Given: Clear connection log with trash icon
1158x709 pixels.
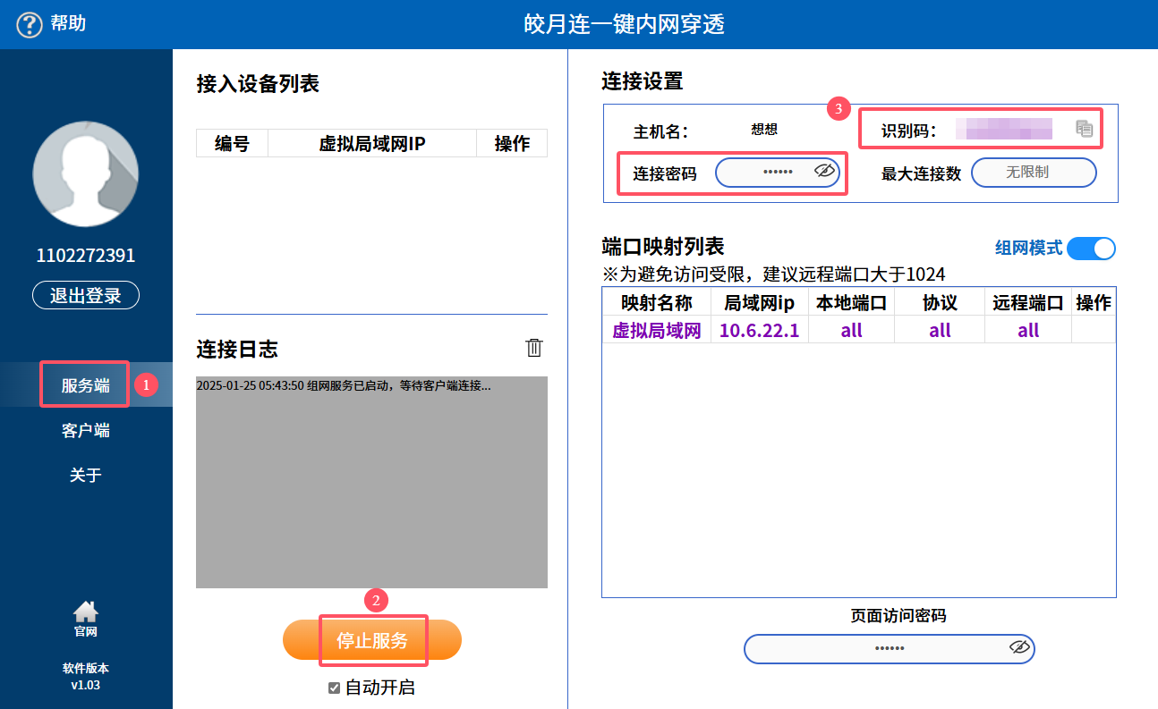Looking at the screenshot, I should pyautogui.click(x=534, y=348).
